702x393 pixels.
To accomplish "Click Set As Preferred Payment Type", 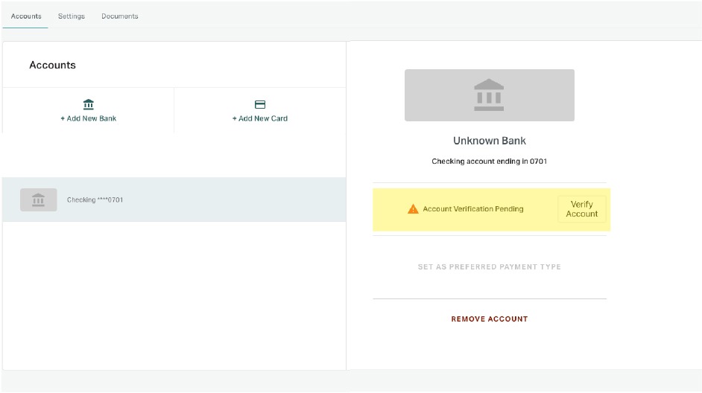I will [x=490, y=266].
